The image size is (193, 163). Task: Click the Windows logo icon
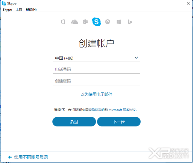coord(119,22)
